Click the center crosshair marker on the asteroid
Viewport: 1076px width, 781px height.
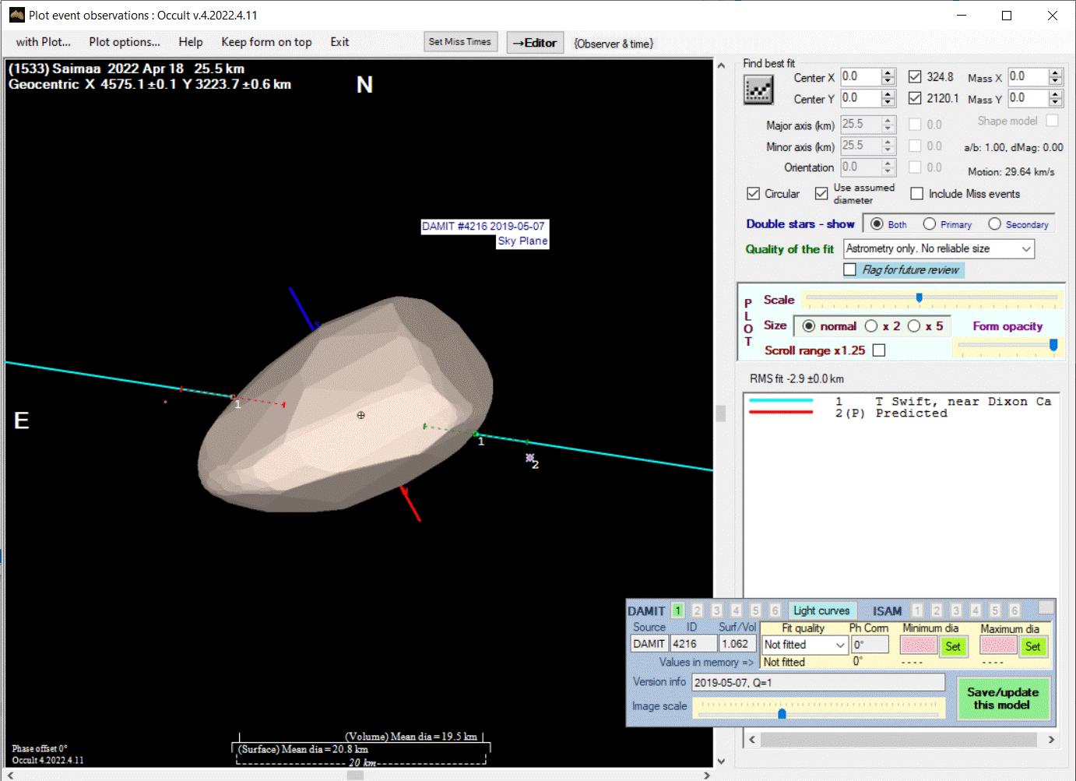point(360,415)
